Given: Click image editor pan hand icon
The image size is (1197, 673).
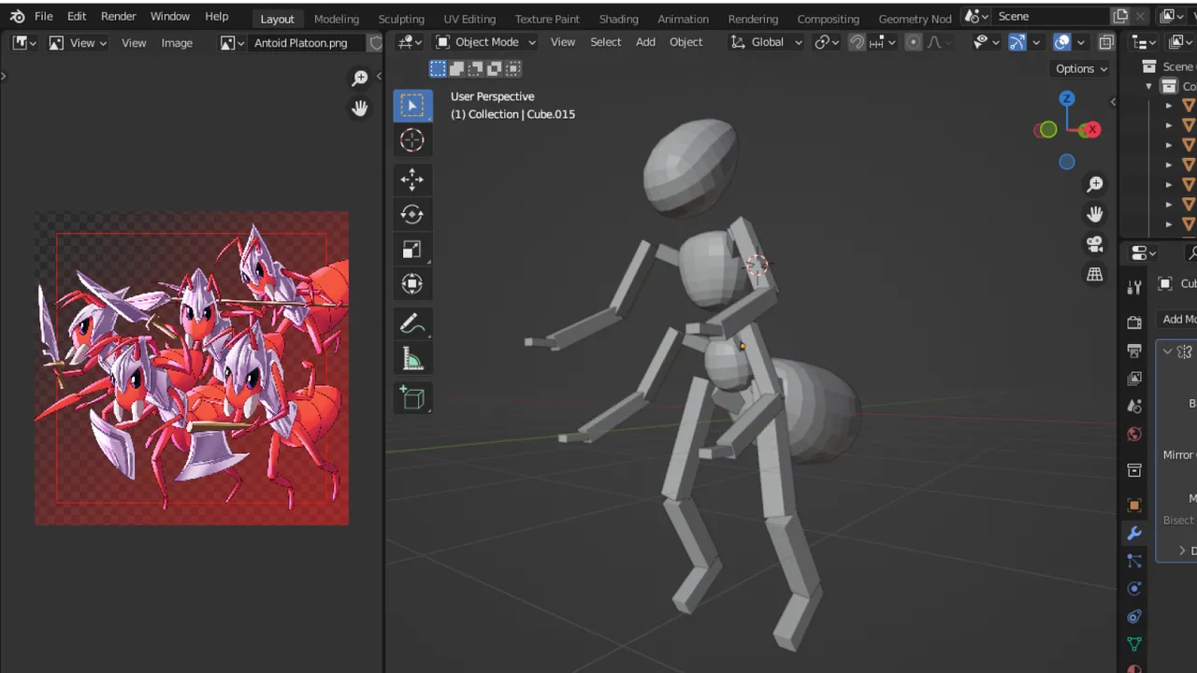Looking at the screenshot, I should (360, 108).
